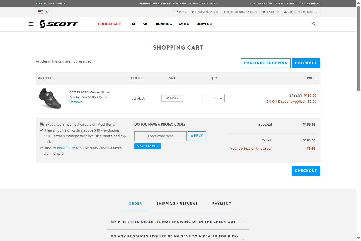This screenshot has width=361, height=241.
Task: Open the Returns FAQ link
Action: pos(67,148)
